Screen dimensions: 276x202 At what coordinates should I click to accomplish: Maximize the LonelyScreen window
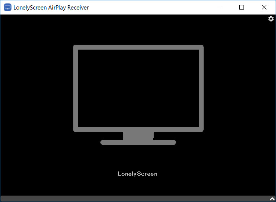(242, 7)
